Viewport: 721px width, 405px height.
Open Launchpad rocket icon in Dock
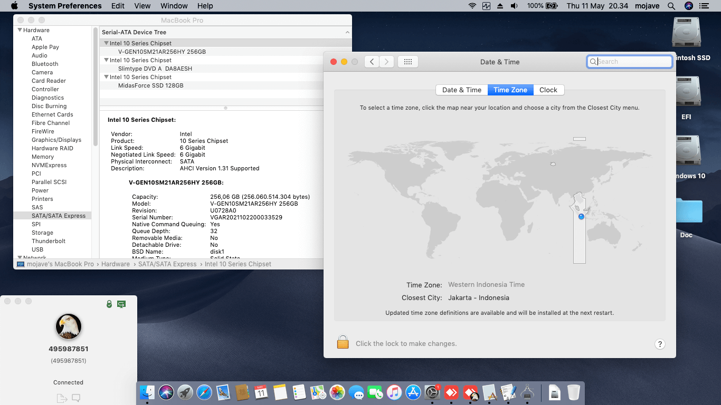click(185, 392)
